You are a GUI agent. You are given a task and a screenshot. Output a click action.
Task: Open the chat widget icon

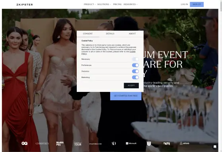215,146
